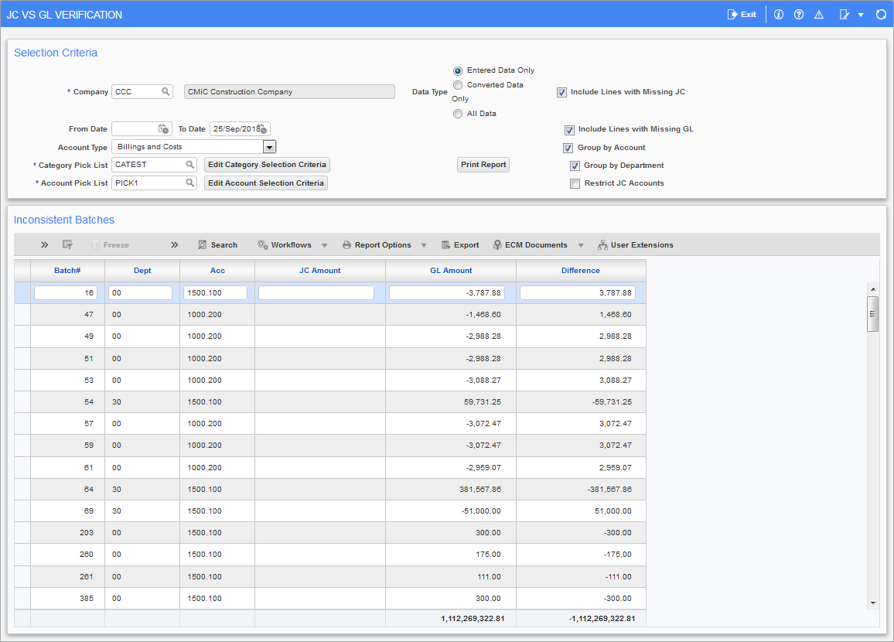
Task: Open Account Pick List lookup magnifier
Action: point(190,183)
